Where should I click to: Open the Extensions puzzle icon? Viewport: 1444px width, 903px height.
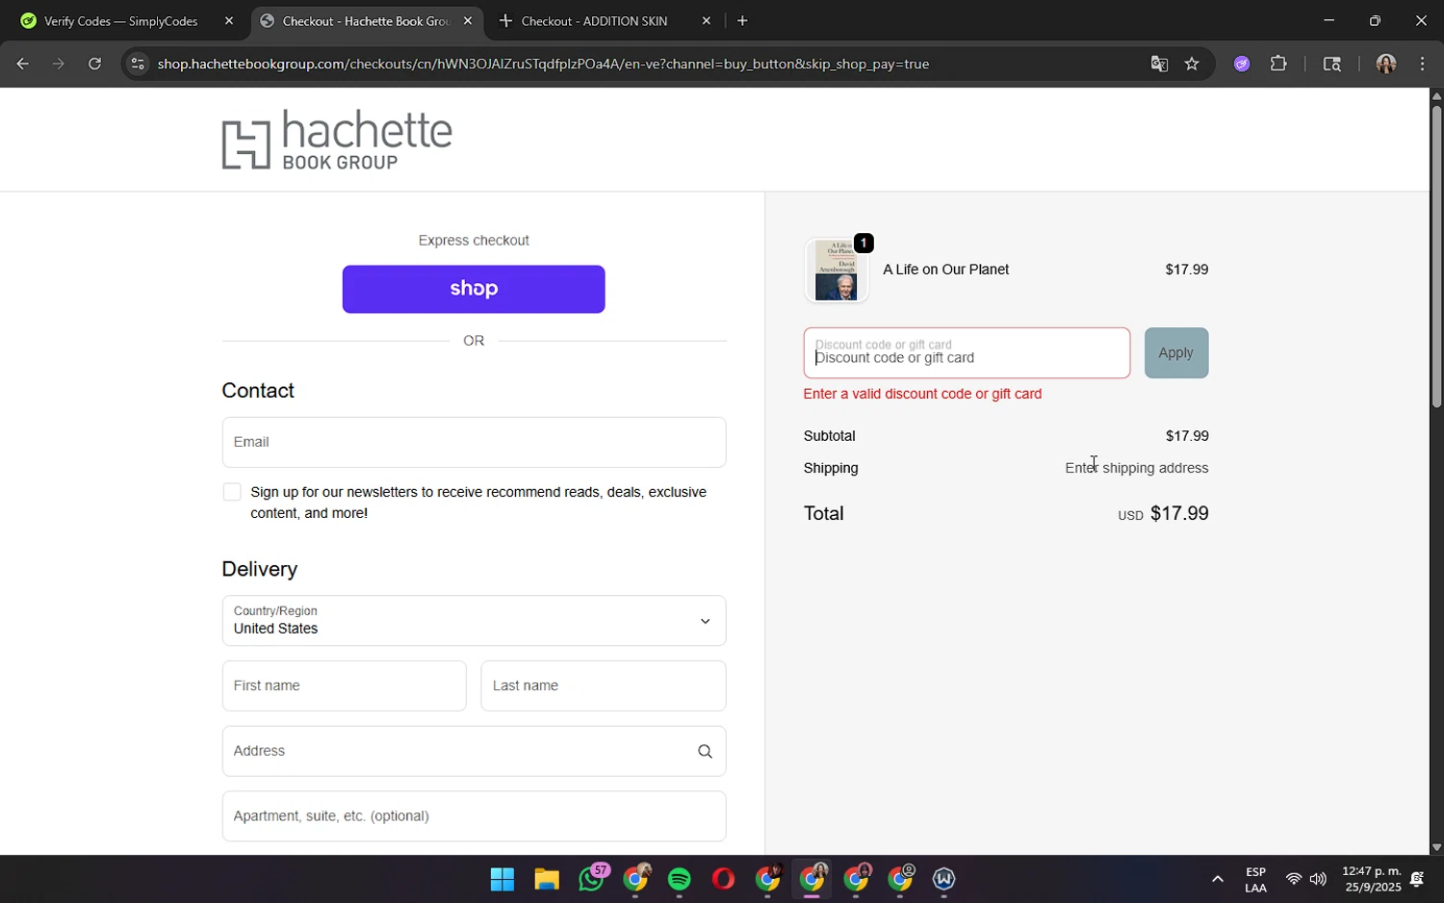[1278, 64]
